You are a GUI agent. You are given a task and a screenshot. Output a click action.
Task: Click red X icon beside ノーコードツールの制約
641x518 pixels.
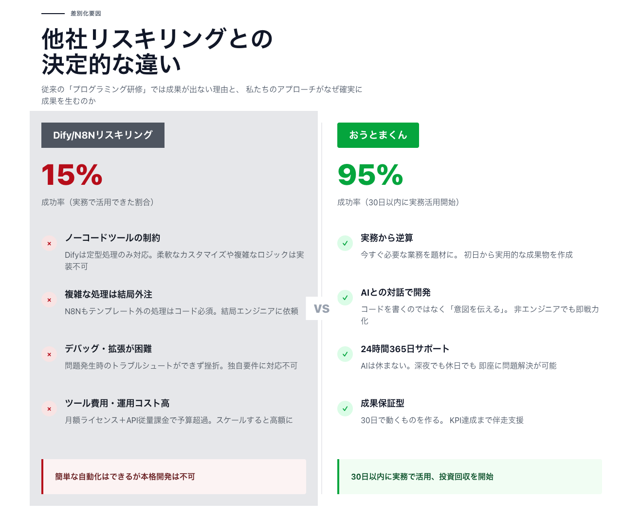pos(49,244)
